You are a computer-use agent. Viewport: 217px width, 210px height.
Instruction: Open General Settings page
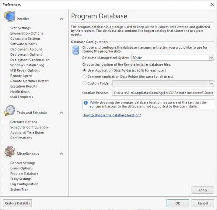pyautogui.click(x=23, y=163)
